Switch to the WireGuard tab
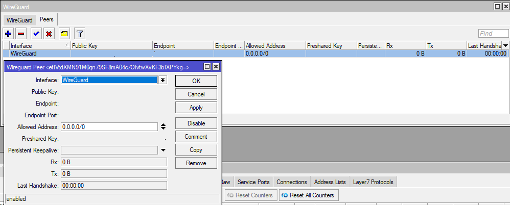 tap(19, 20)
